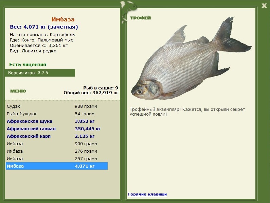Click the Общий вес: 362,919 кг total

click(x=91, y=93)
